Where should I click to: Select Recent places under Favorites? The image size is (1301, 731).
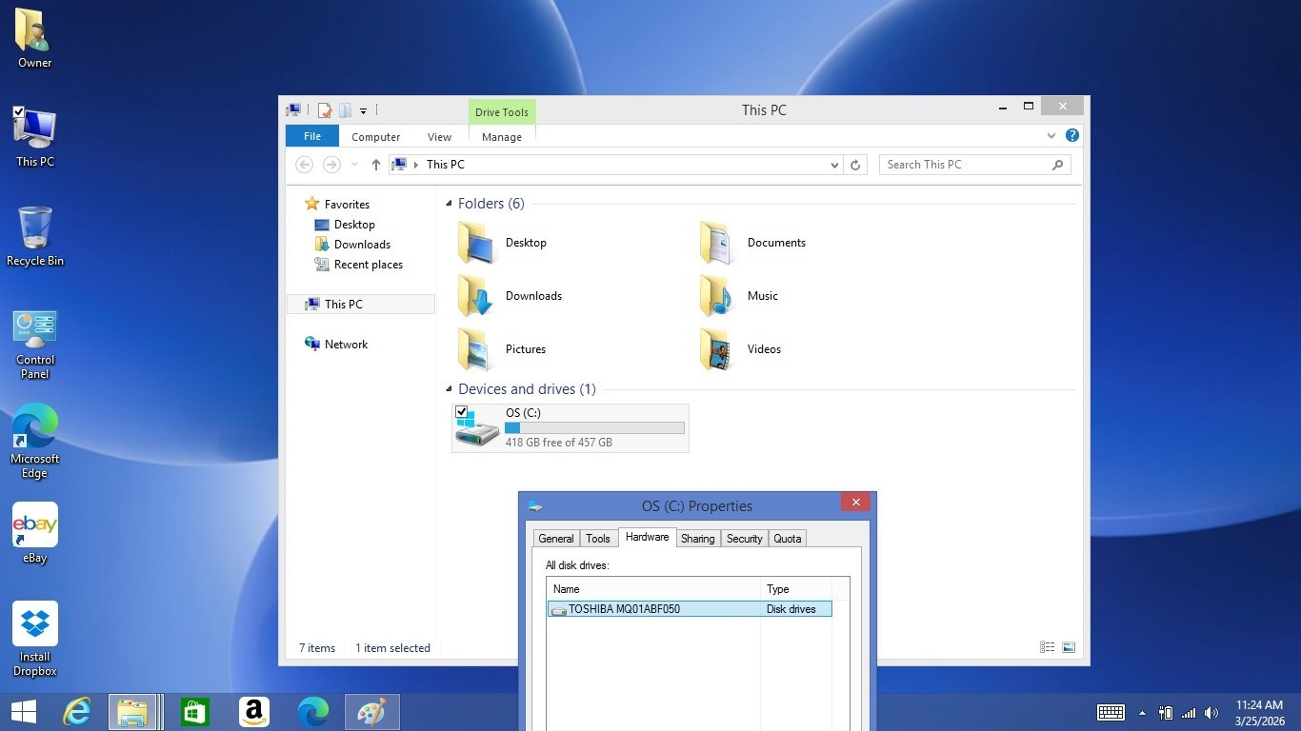[x=369, y=265]
